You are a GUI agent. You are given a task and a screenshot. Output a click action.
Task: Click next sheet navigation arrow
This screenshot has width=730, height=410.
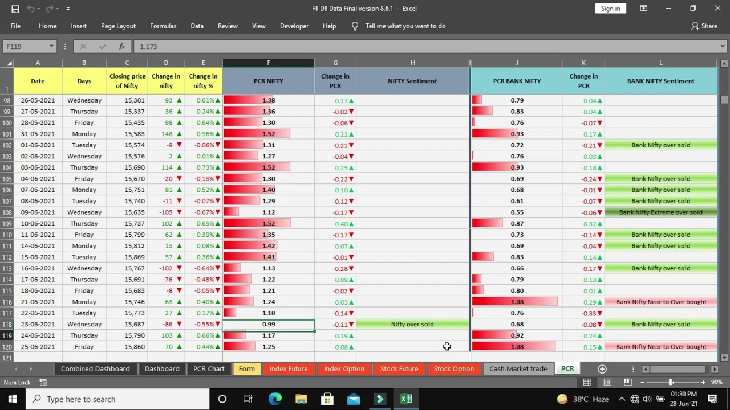(x=30, y=369)
